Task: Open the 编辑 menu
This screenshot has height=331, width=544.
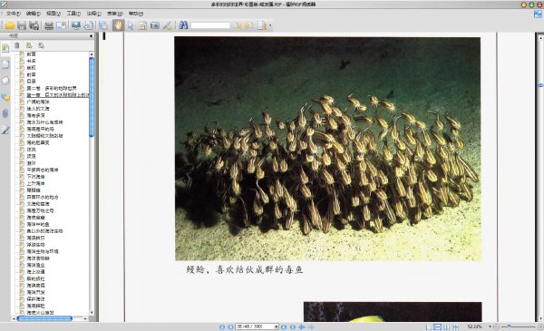Action: [34, 14]
